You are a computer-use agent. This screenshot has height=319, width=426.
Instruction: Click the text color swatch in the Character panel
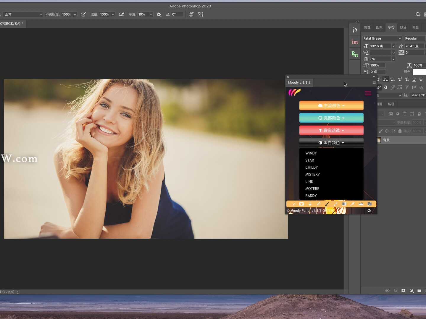[420, 72]
